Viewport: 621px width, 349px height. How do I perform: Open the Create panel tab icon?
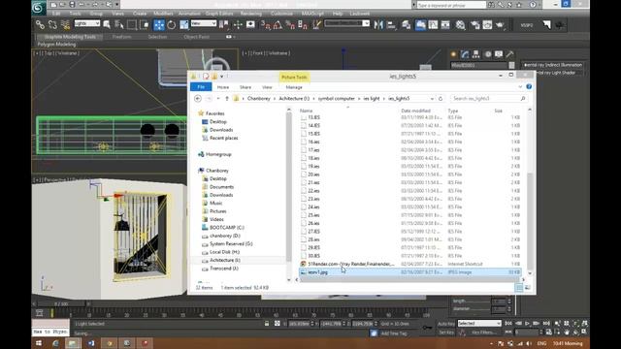pyautogui.click(x=453, y=54)
